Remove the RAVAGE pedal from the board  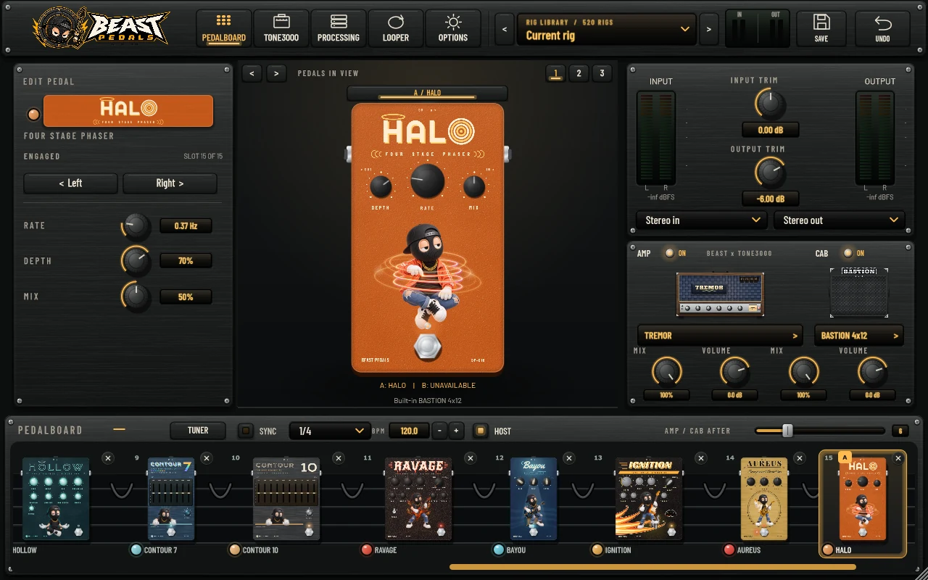click(471, 458)
